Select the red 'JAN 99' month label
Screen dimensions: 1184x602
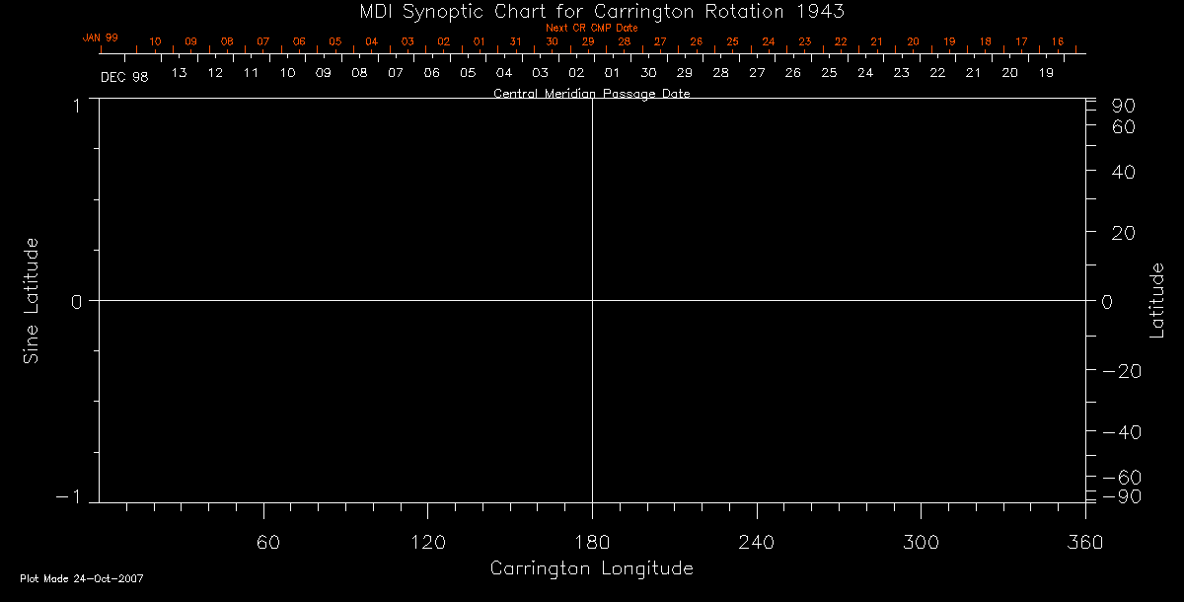tap(101, 38)
